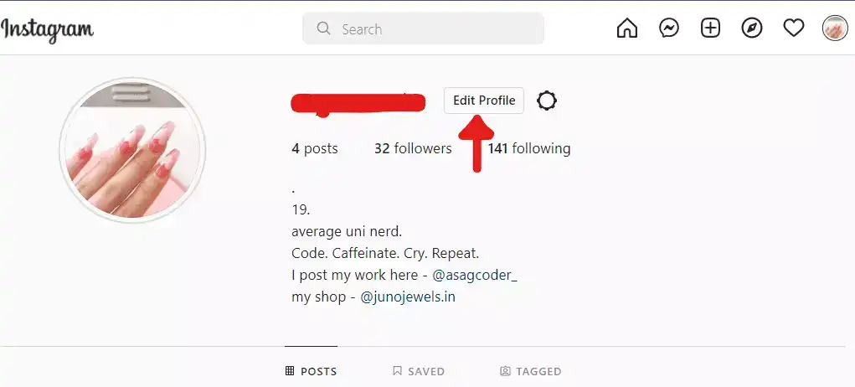Click the magnifier icon in search bar
The height and width of the screenshot is (387, 855).
(323, 28)
